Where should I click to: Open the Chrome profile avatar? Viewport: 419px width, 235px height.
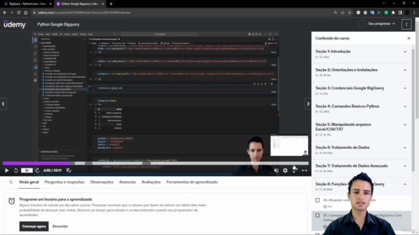pyautogui.click(x=407, y=12)
